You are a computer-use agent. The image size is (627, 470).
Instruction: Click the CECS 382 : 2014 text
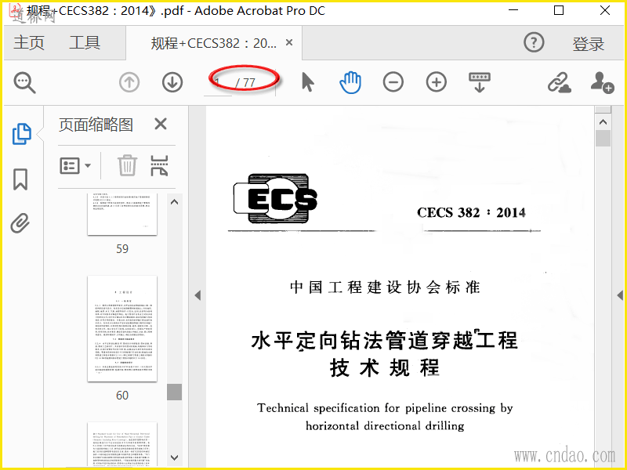coord(471,212)
